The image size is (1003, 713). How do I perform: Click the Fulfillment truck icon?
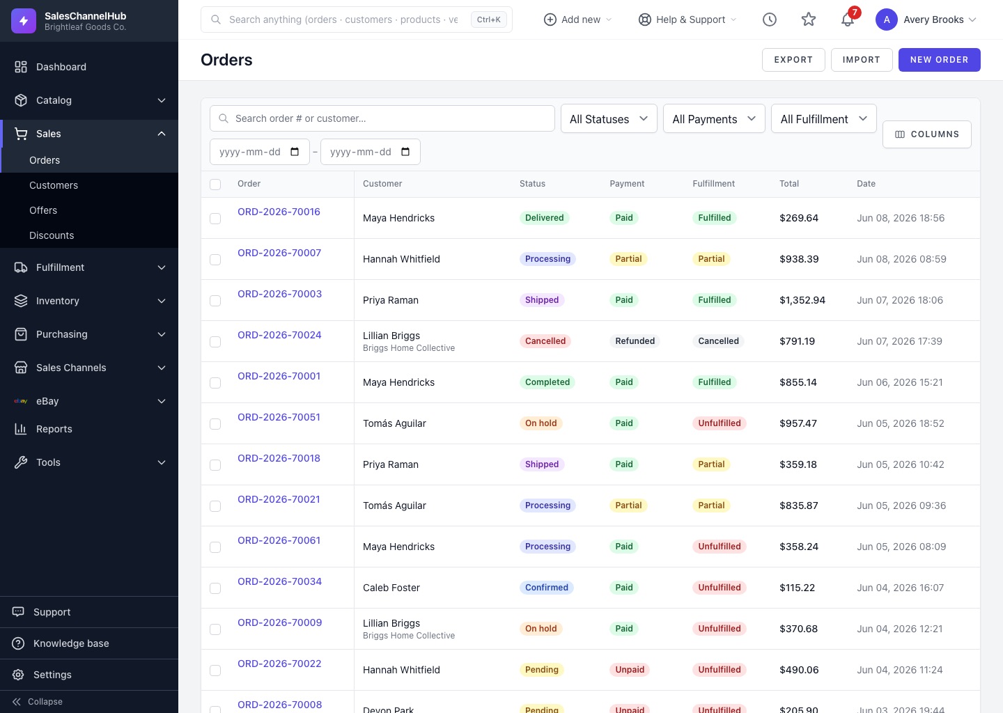coord(21,267)
